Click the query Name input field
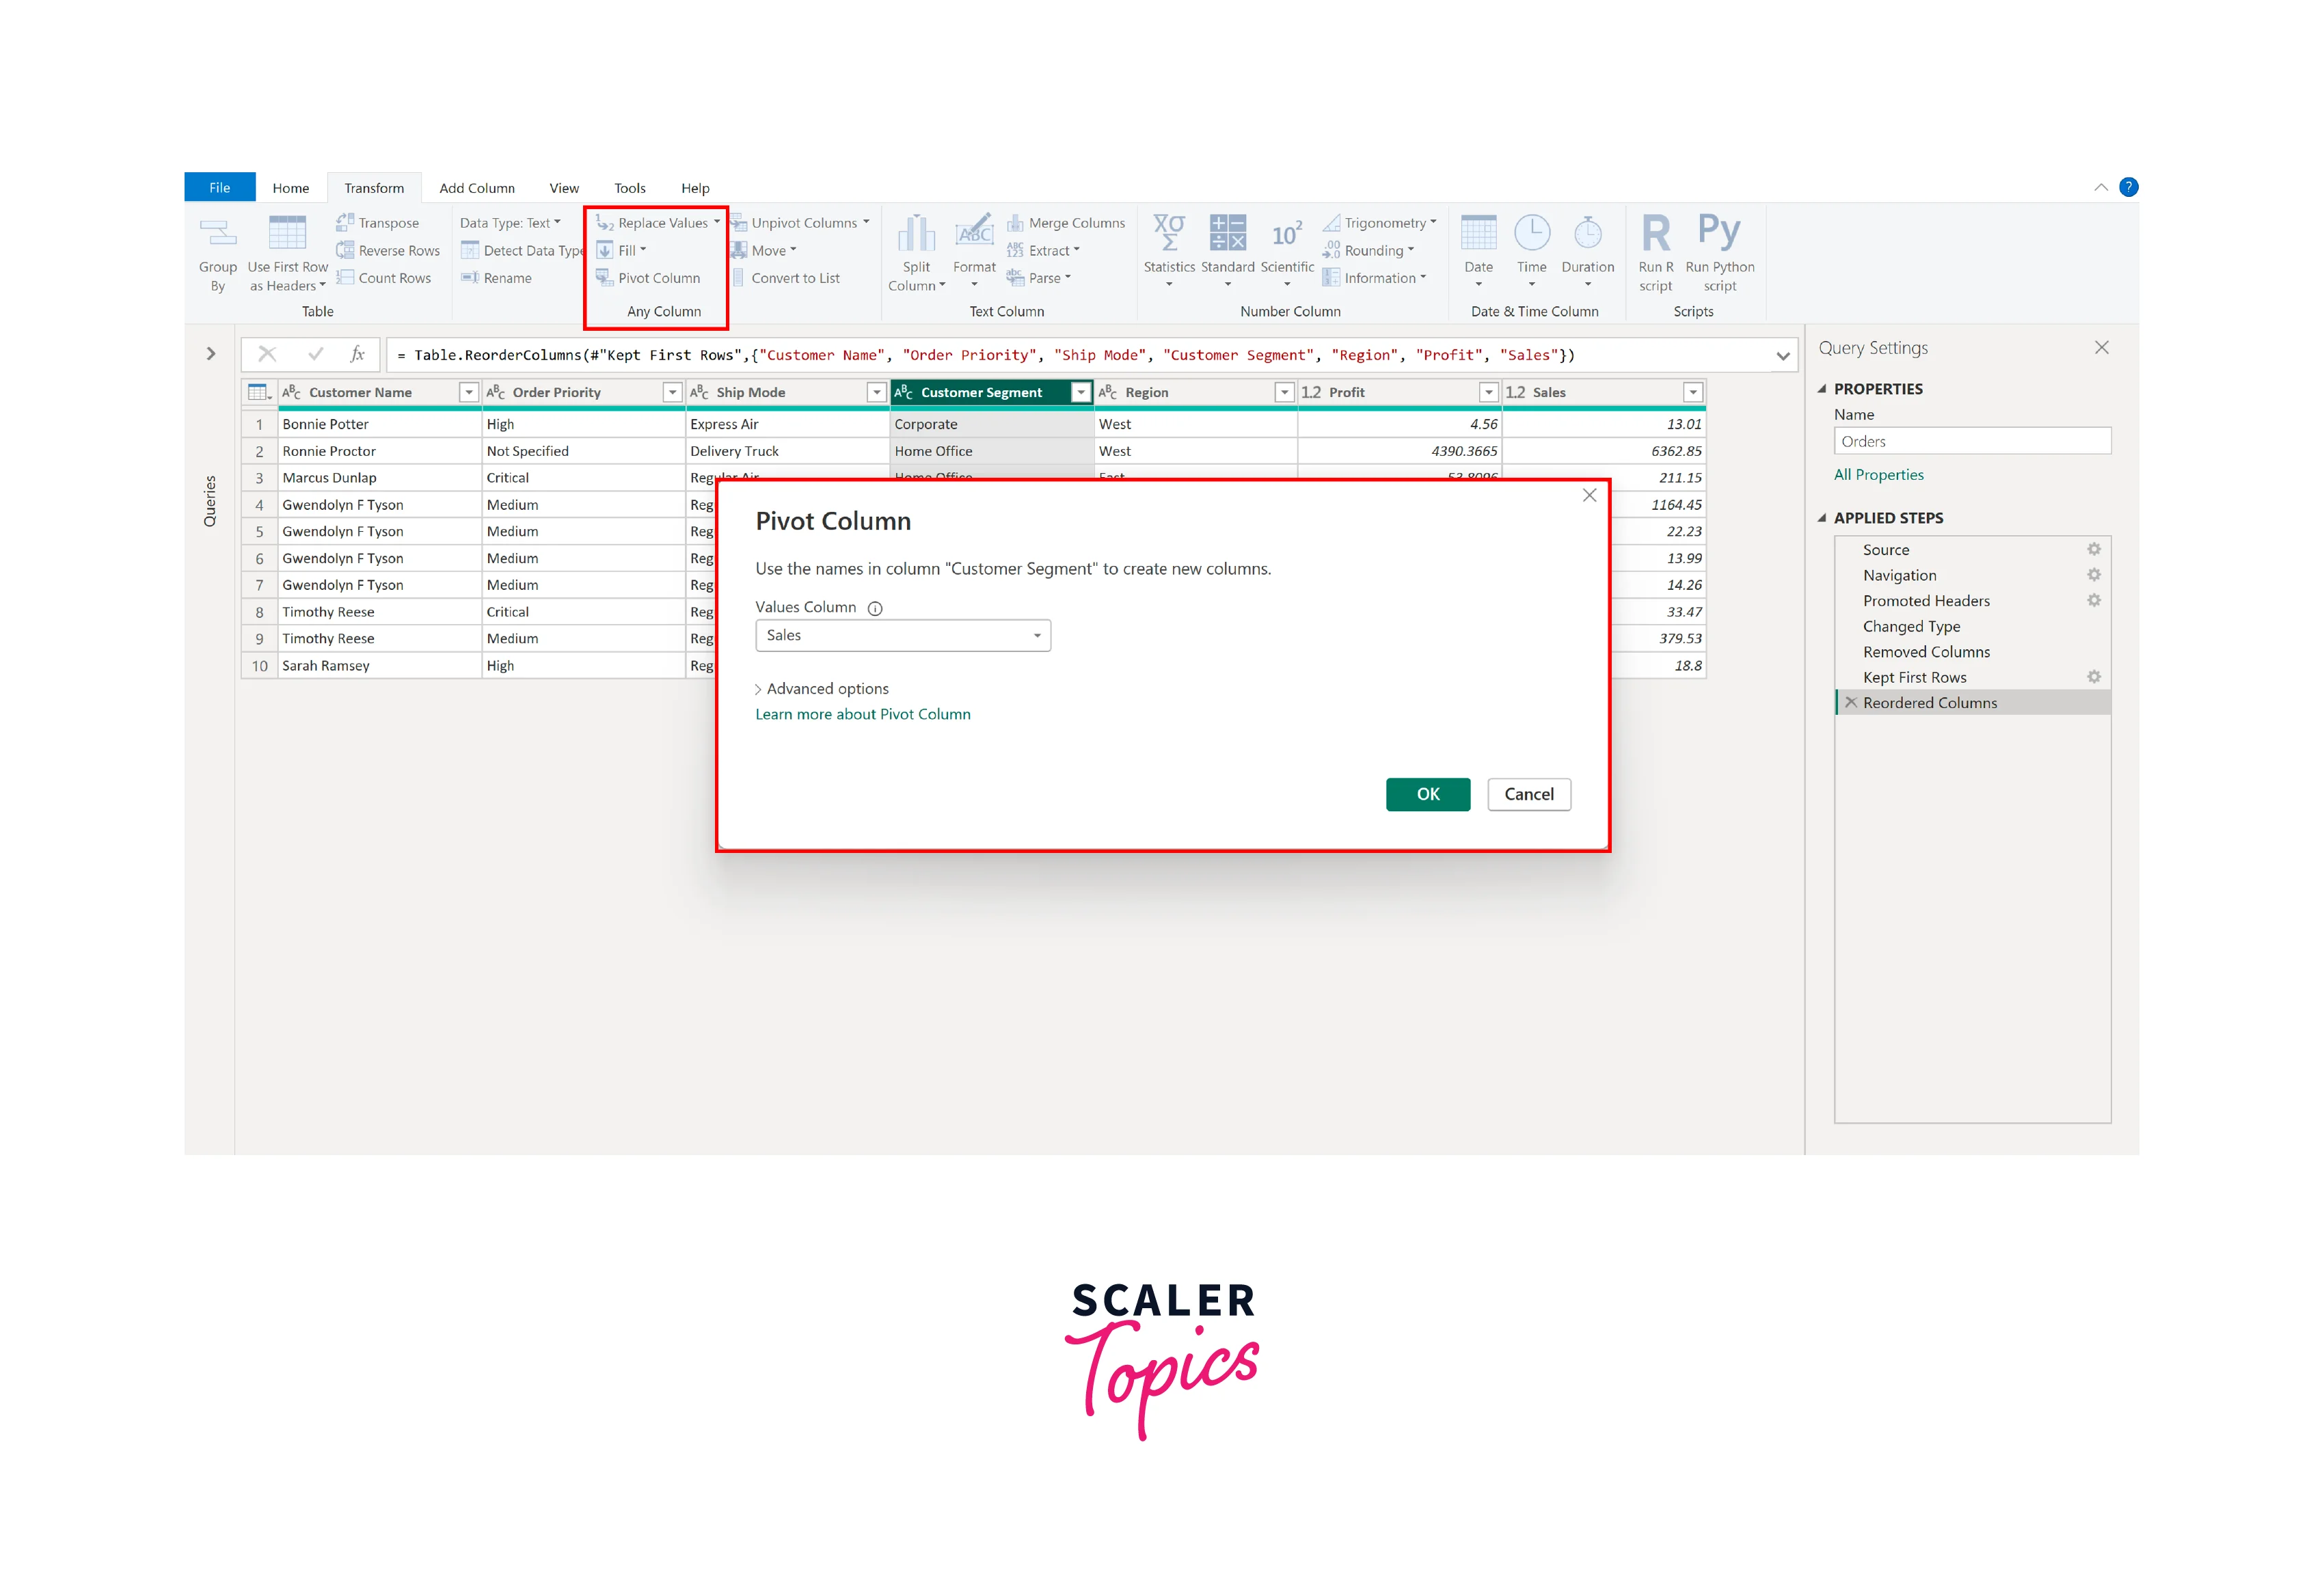The image size is (2324, 1572). pyautogui.click(x=1971, y=441)
